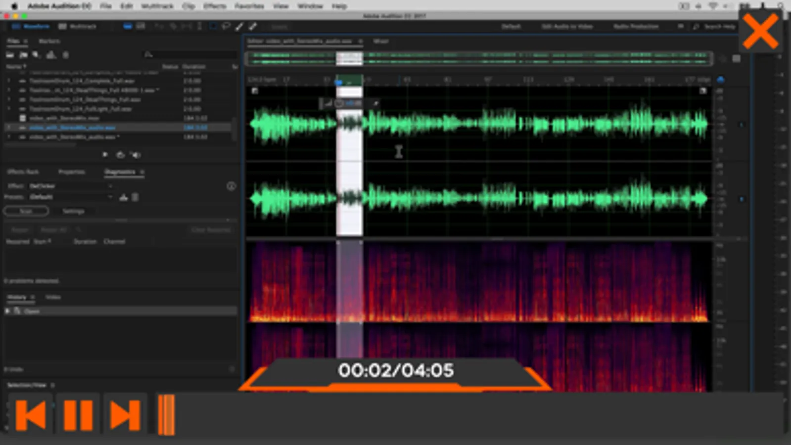
Task: Open the Help menu
Action: pyautogui.click(x=339, y=6)
